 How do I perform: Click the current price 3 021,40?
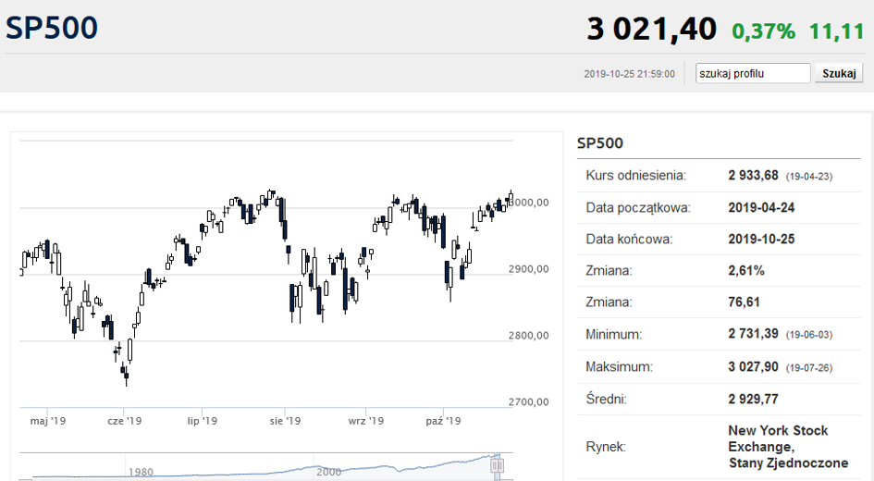pos(652,29)
